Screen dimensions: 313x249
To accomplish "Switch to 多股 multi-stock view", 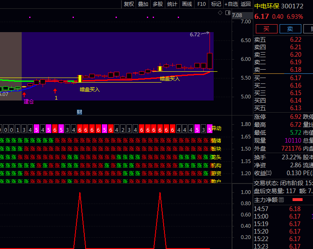I will click(x=157, y=4).
